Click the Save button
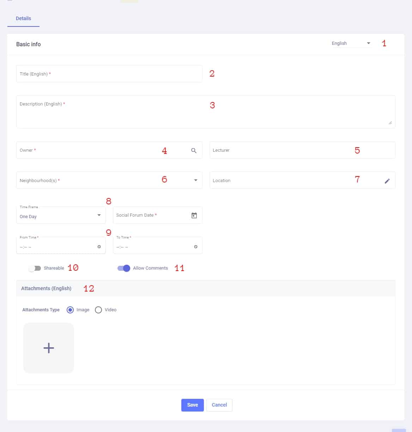Screen dimensions: 412x432 (x=192, y=405)
